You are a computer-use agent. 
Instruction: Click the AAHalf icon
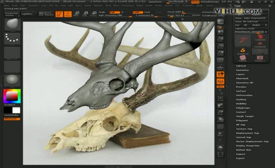[x=220, y=53]
